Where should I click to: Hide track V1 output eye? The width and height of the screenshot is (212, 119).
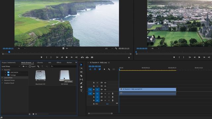click(105, 90)
